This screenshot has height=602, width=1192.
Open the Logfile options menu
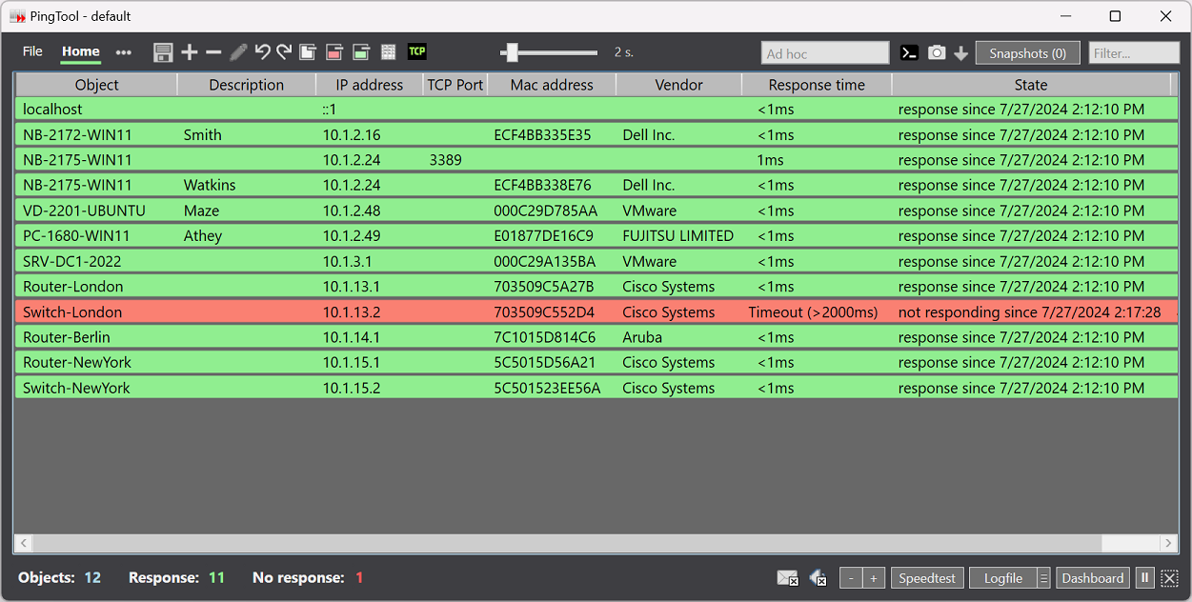coord(1043,578)
